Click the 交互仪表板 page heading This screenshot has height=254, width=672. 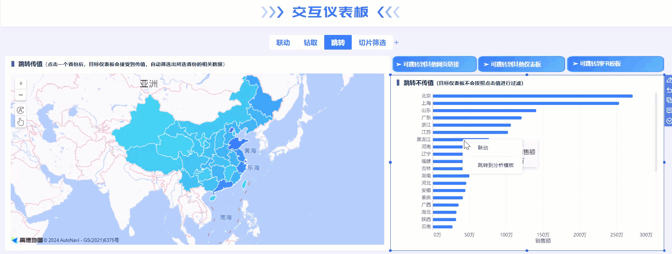tap(330, 12)
